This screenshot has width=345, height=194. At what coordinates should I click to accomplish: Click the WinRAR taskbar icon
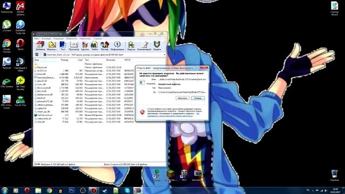tap(138, 190)
